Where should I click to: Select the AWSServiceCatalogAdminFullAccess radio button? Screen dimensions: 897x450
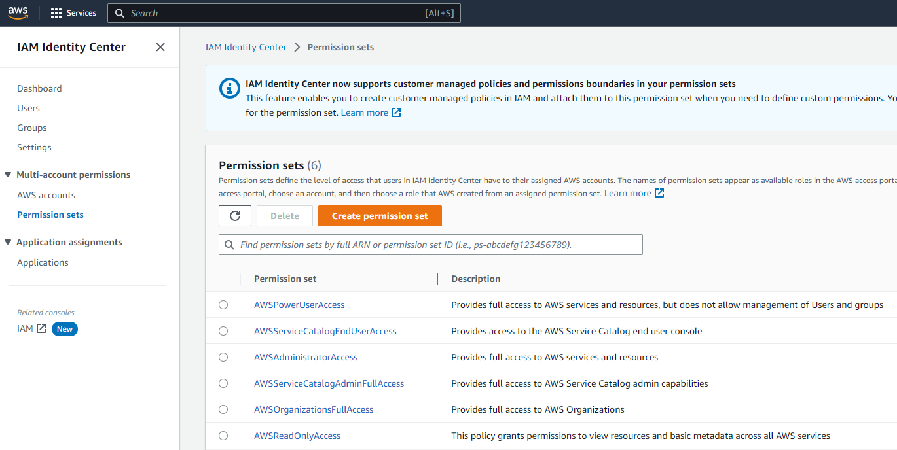coord(223,383)
